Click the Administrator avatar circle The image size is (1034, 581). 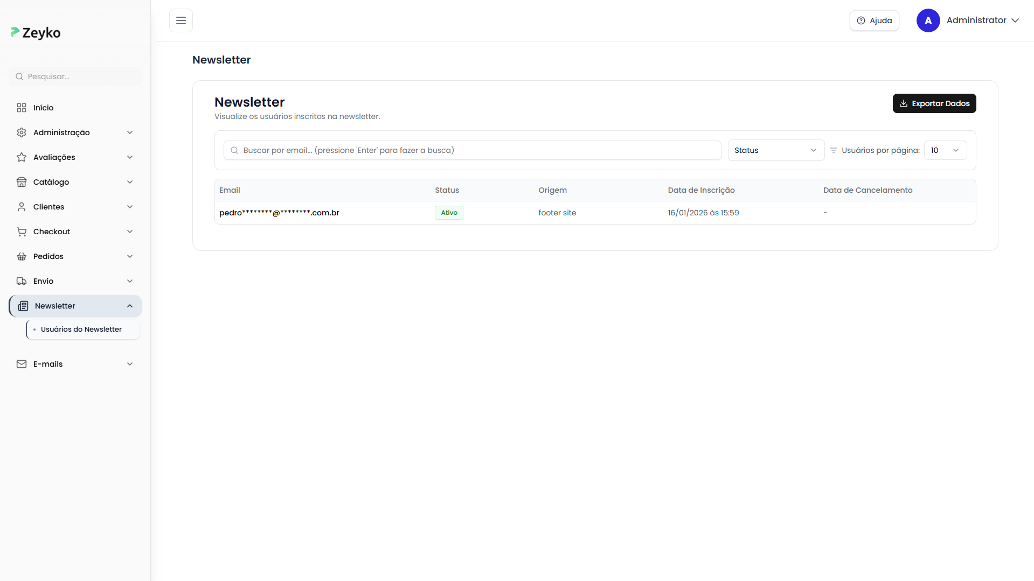[x=928, y=20]
